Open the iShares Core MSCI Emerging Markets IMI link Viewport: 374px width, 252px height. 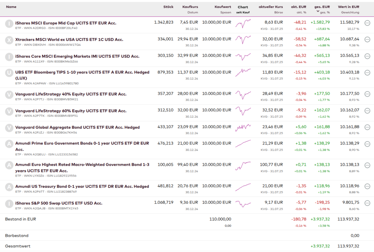[77, 56]
